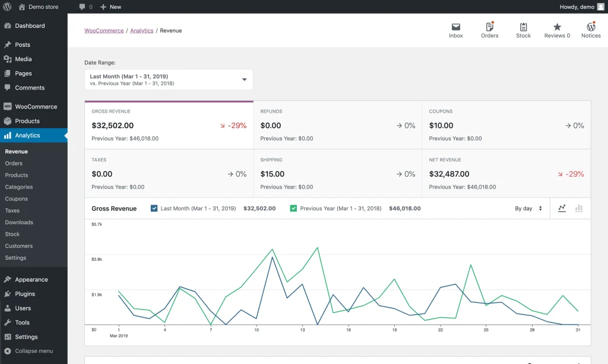
Task: Switch to line chart view icon
Action: click(x=562, y=208)
